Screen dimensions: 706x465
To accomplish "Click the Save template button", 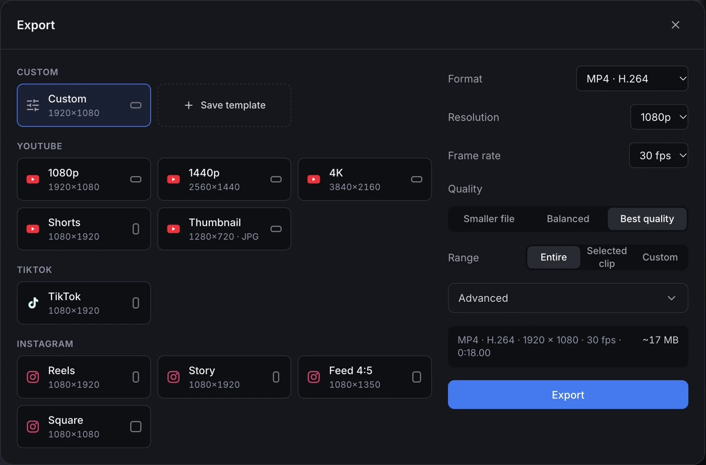I will [224, 105].
